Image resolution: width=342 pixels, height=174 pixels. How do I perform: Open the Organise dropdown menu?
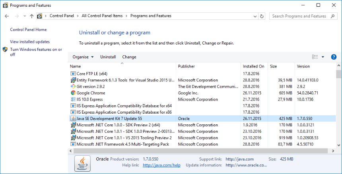(83, 57)
